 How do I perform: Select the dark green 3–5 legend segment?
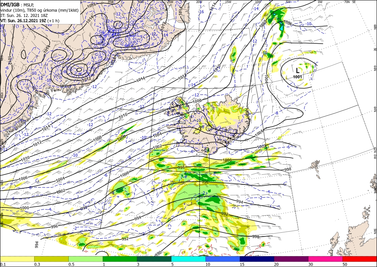[x=154, y=259]
